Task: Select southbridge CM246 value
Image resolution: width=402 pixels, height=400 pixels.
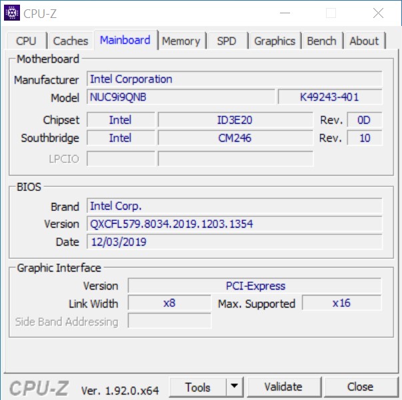Action: pyautogui.click(x=235, y=138)
